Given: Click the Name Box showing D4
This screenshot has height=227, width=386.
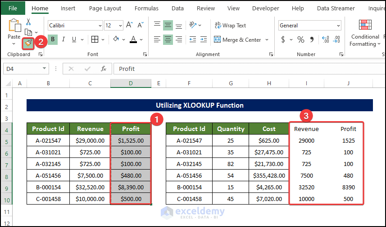Looking at the screenshot, I should pyautogui.click(x=26, y=69).
